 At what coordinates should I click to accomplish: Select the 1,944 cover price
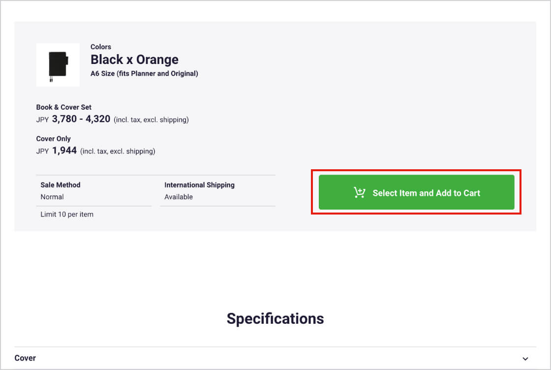(64, 151)
